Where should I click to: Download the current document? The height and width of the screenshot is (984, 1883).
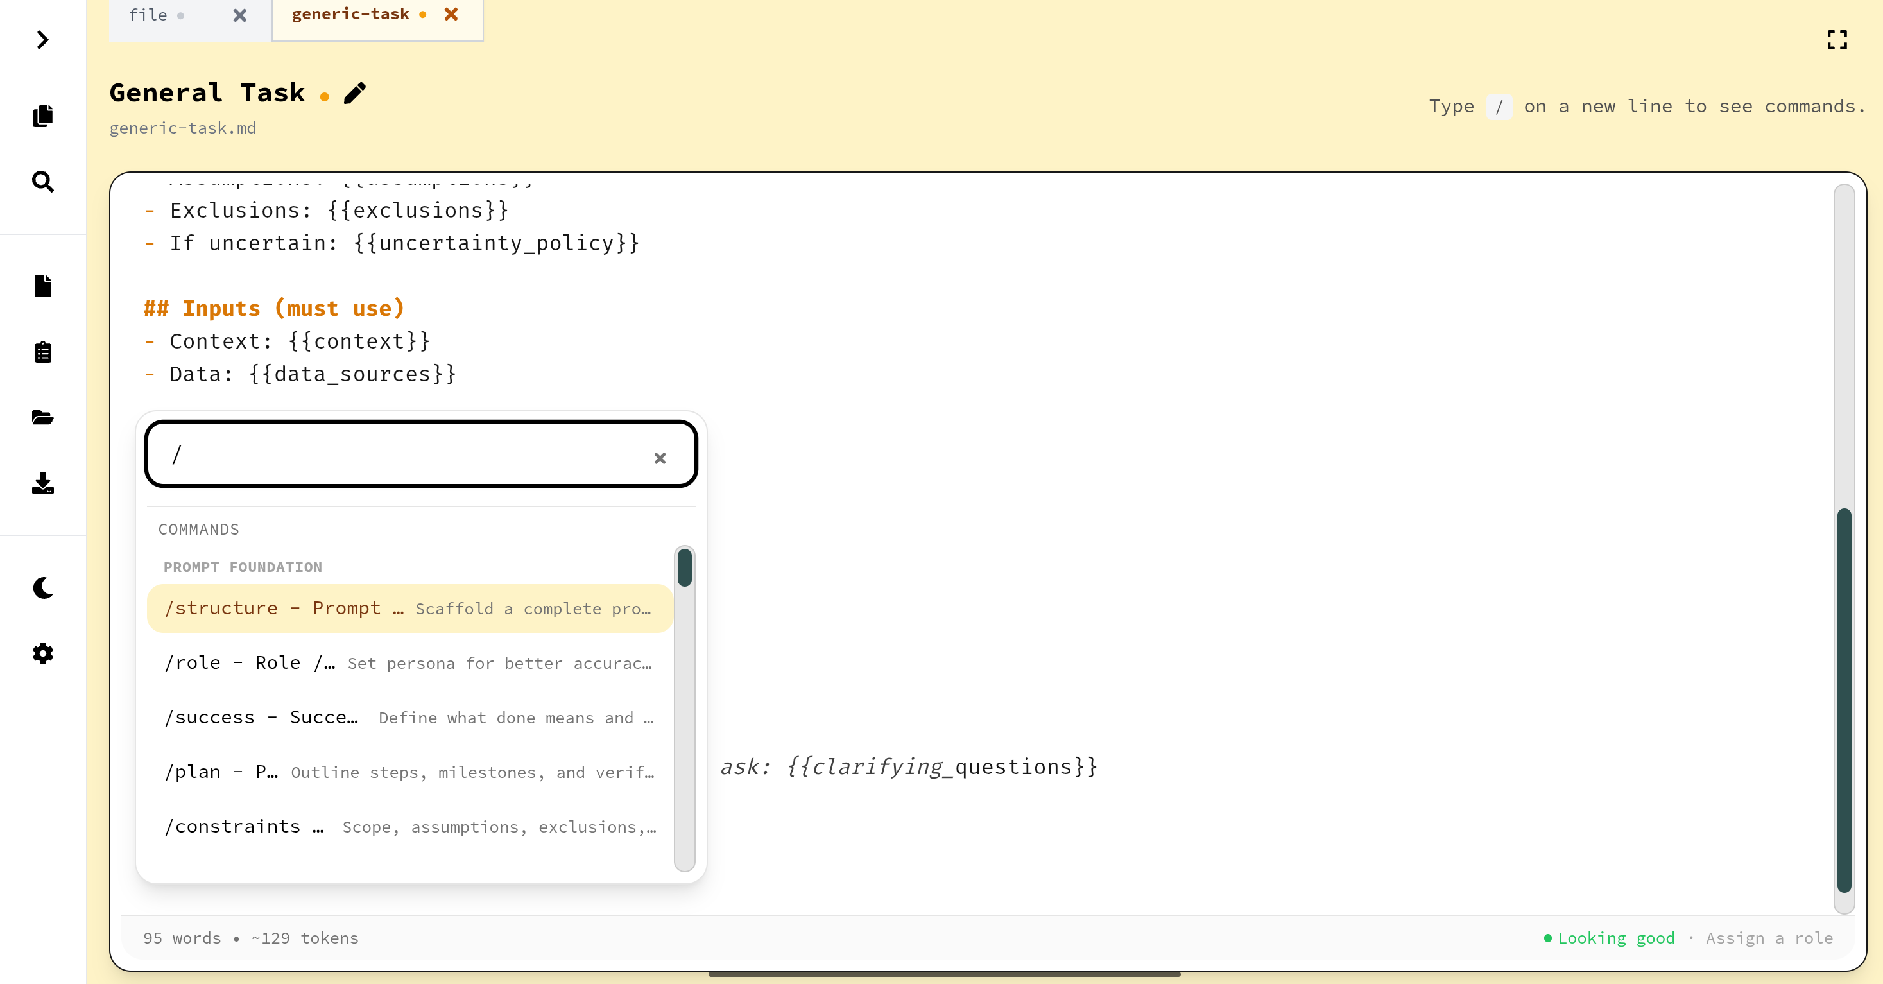pos(42,484)
